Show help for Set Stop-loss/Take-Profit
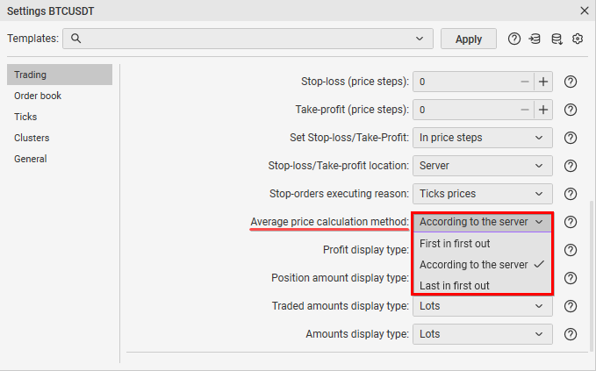The width and height of the screenshot is (596, 371). (571, 138)
